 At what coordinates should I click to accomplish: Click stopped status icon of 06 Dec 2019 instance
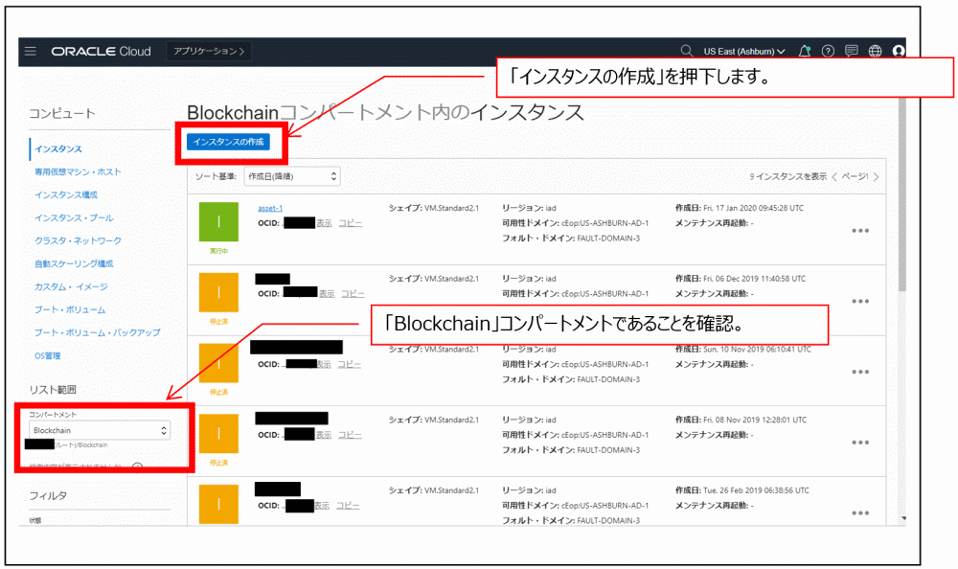pyautogui.click(x=218, y=292)
